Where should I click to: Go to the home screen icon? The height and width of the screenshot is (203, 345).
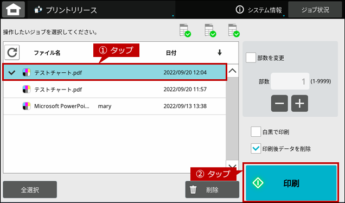tap(14, 10)
